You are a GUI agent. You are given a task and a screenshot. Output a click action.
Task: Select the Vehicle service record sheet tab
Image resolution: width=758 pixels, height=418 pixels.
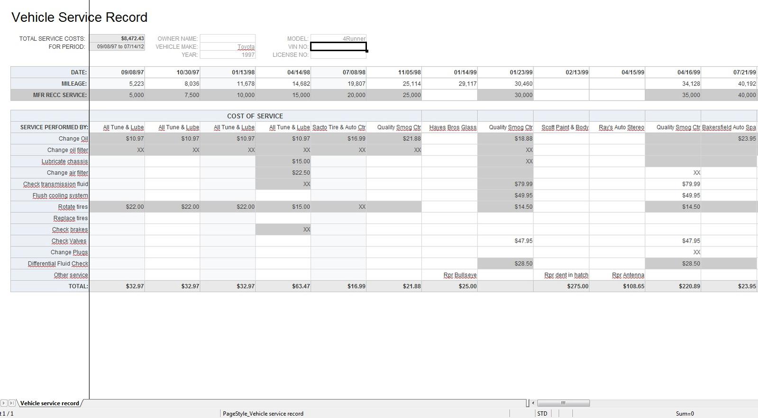click(50, 403)
